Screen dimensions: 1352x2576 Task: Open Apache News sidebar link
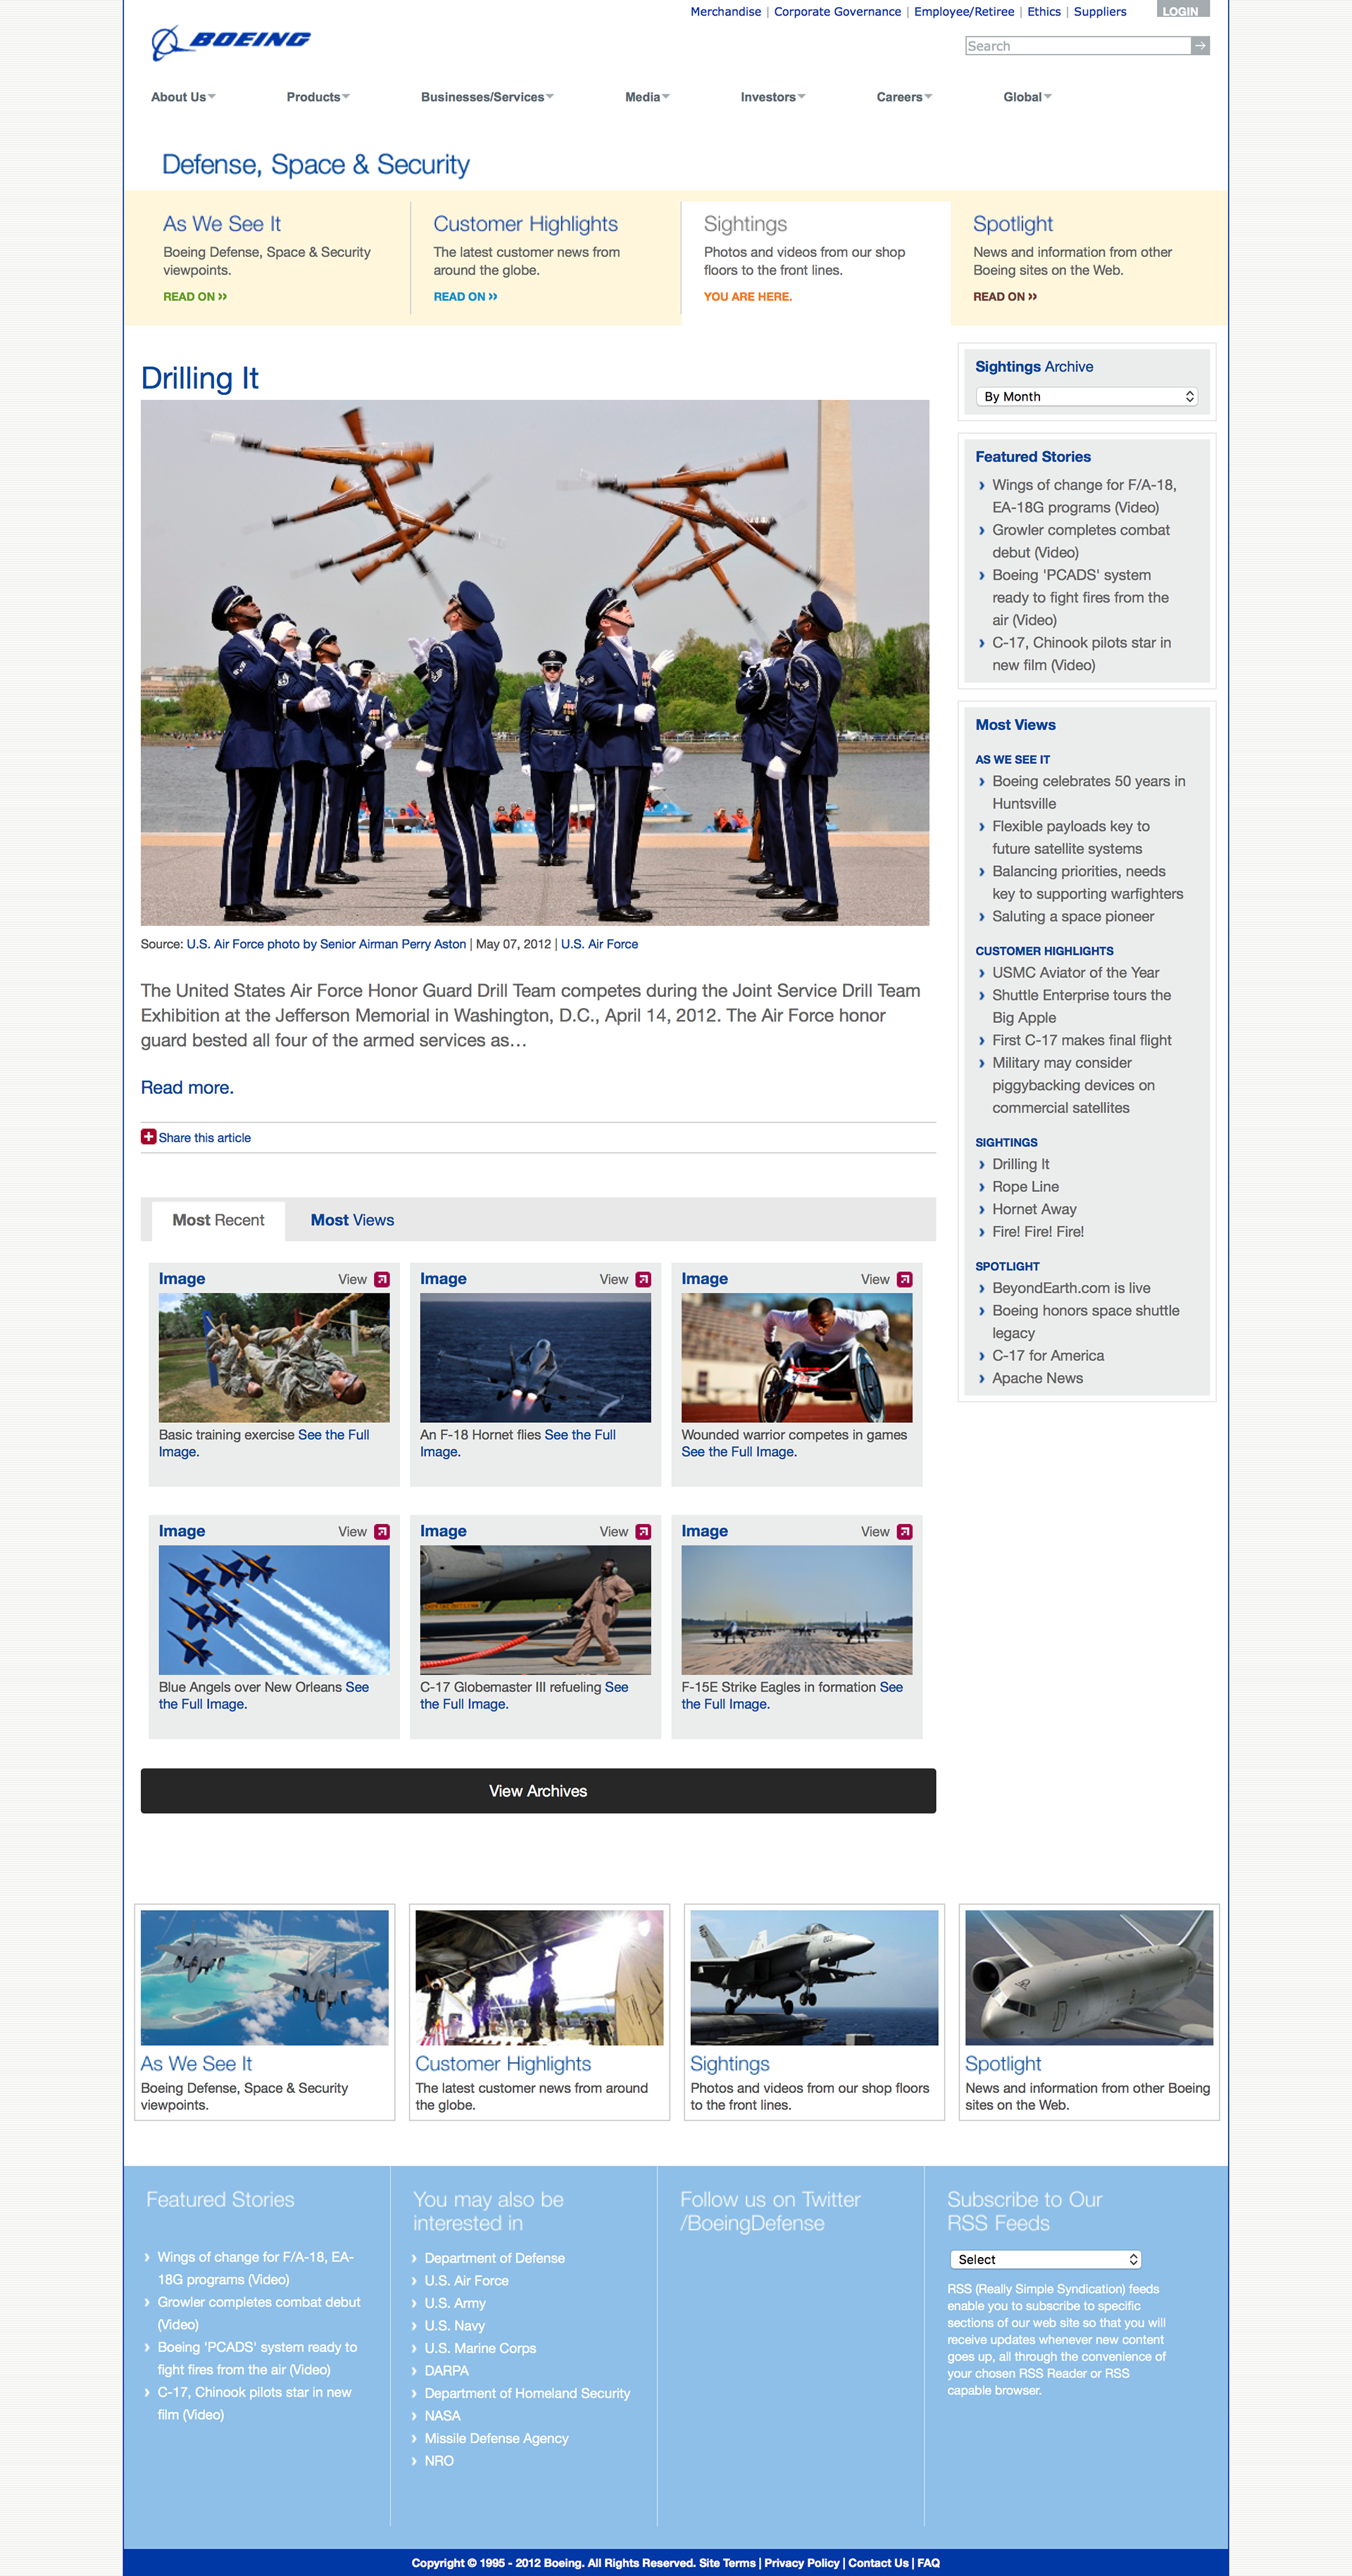[1037, 1378]
